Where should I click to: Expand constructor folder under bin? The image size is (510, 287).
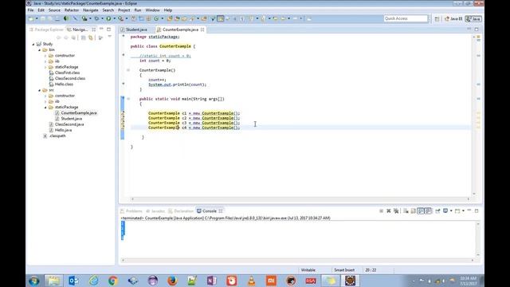(45, 56)
